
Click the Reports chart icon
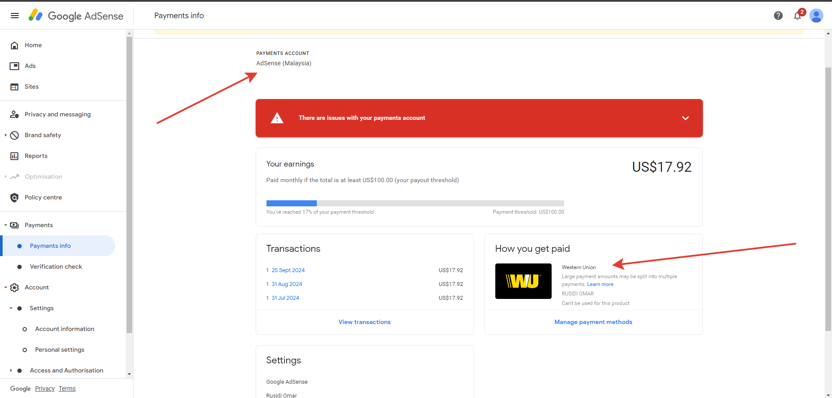pos(14,156)
